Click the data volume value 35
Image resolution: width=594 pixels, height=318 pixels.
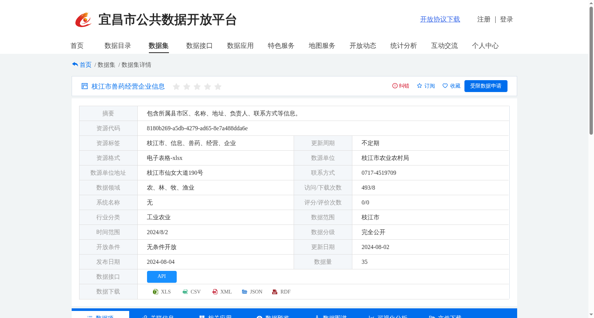coord(365,262)
